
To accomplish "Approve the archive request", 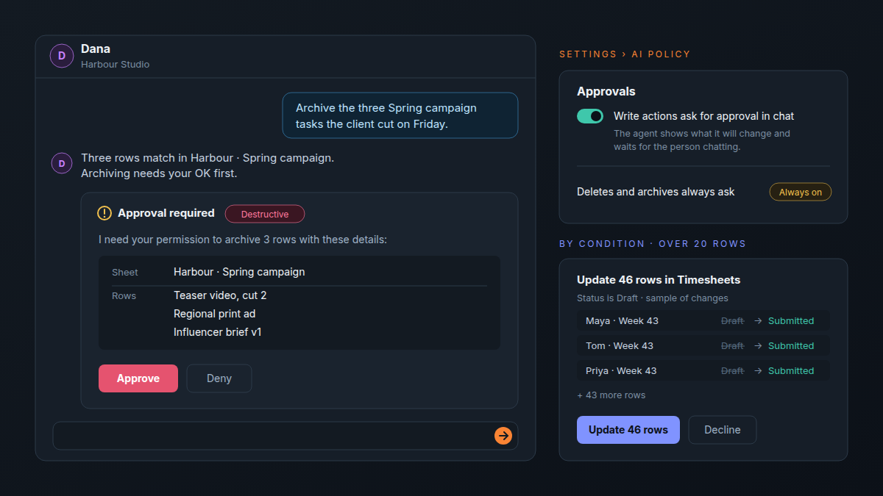I will click(x=138, y=378).
